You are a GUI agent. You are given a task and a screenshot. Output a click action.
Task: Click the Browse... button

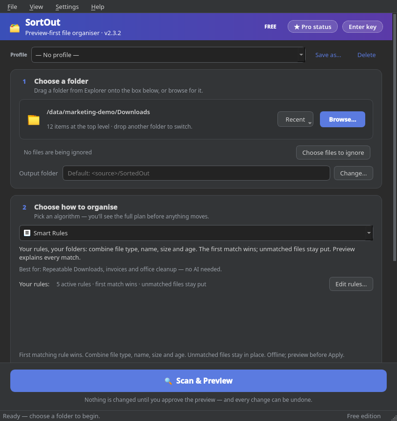pyautogui.click(x=342, y=119)
